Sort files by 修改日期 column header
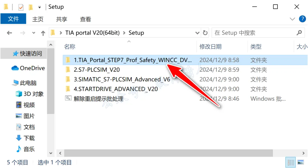This screenshot has height=168, width=308. tap(210, 47)
